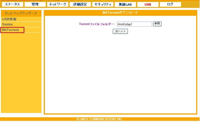Open the Samba sidebar entry

pos(21,24)
